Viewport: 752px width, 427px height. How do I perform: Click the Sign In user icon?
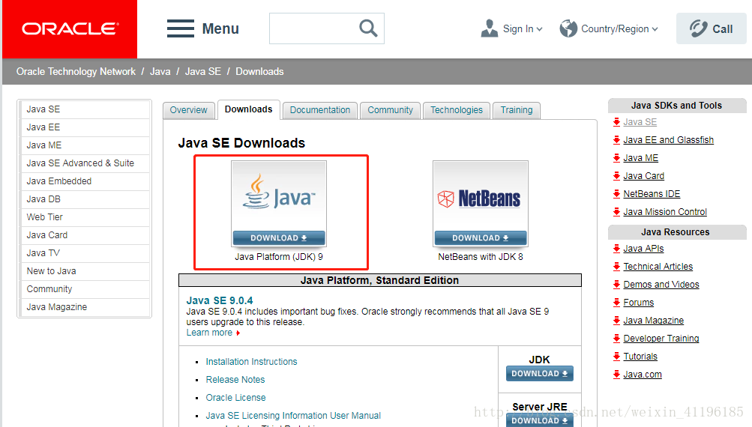tap(489, 28)
